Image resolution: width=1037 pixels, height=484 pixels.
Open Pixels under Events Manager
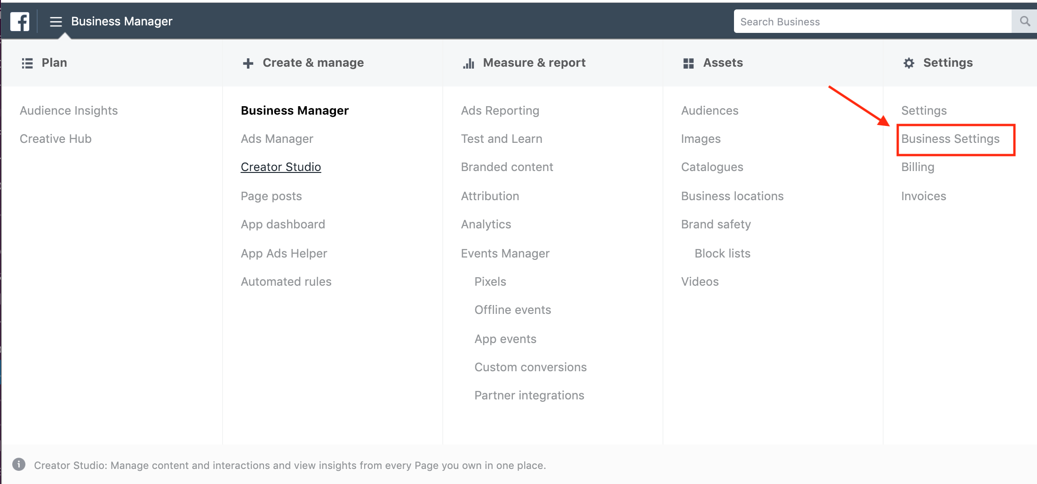[x=490, y=281]
